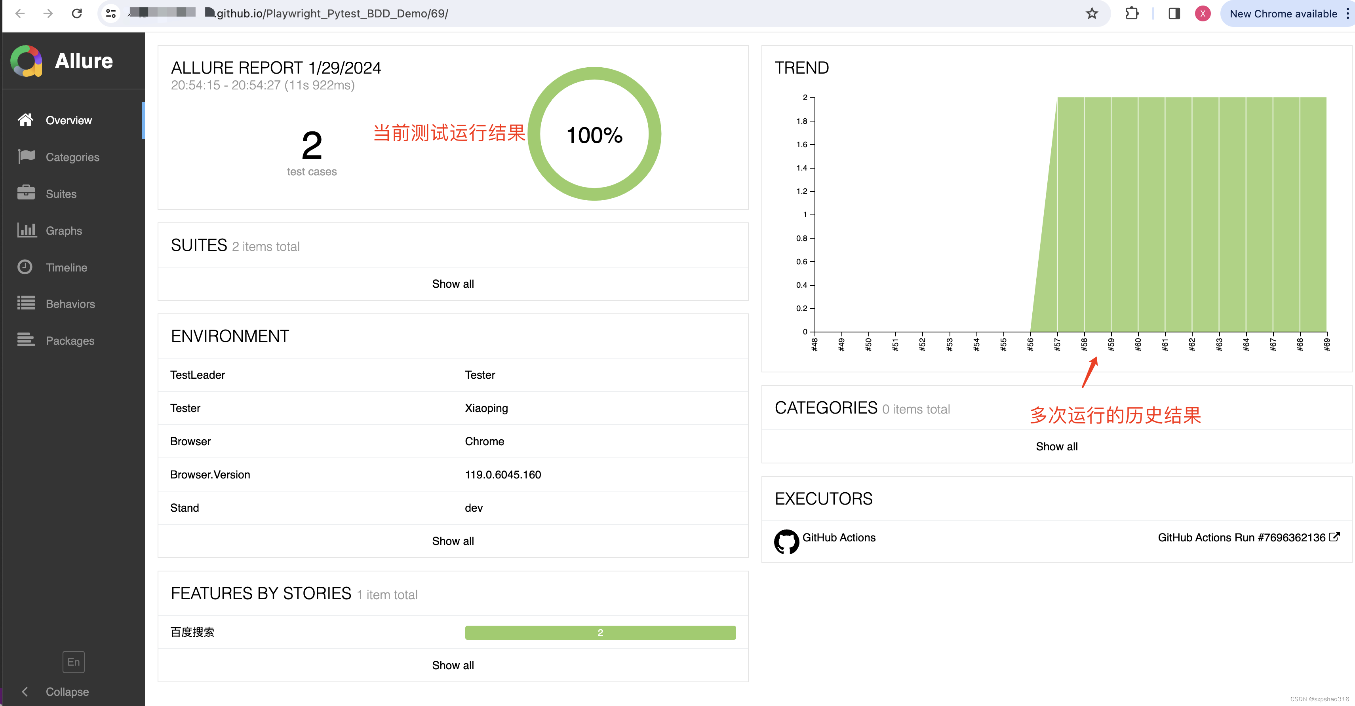
Task: Click the green 百度搜索 progress bar
Action: (600, 632)
